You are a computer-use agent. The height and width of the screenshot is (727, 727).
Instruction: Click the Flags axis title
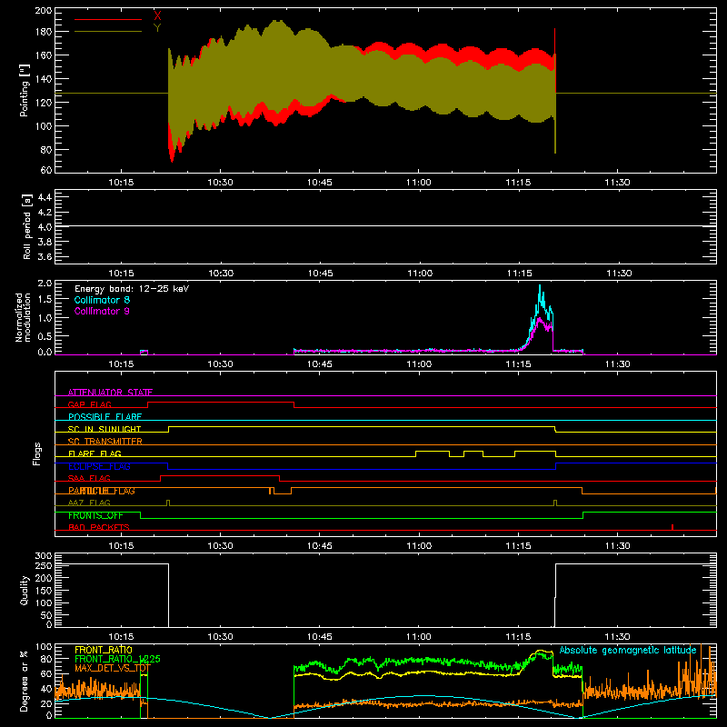[36, 453]
